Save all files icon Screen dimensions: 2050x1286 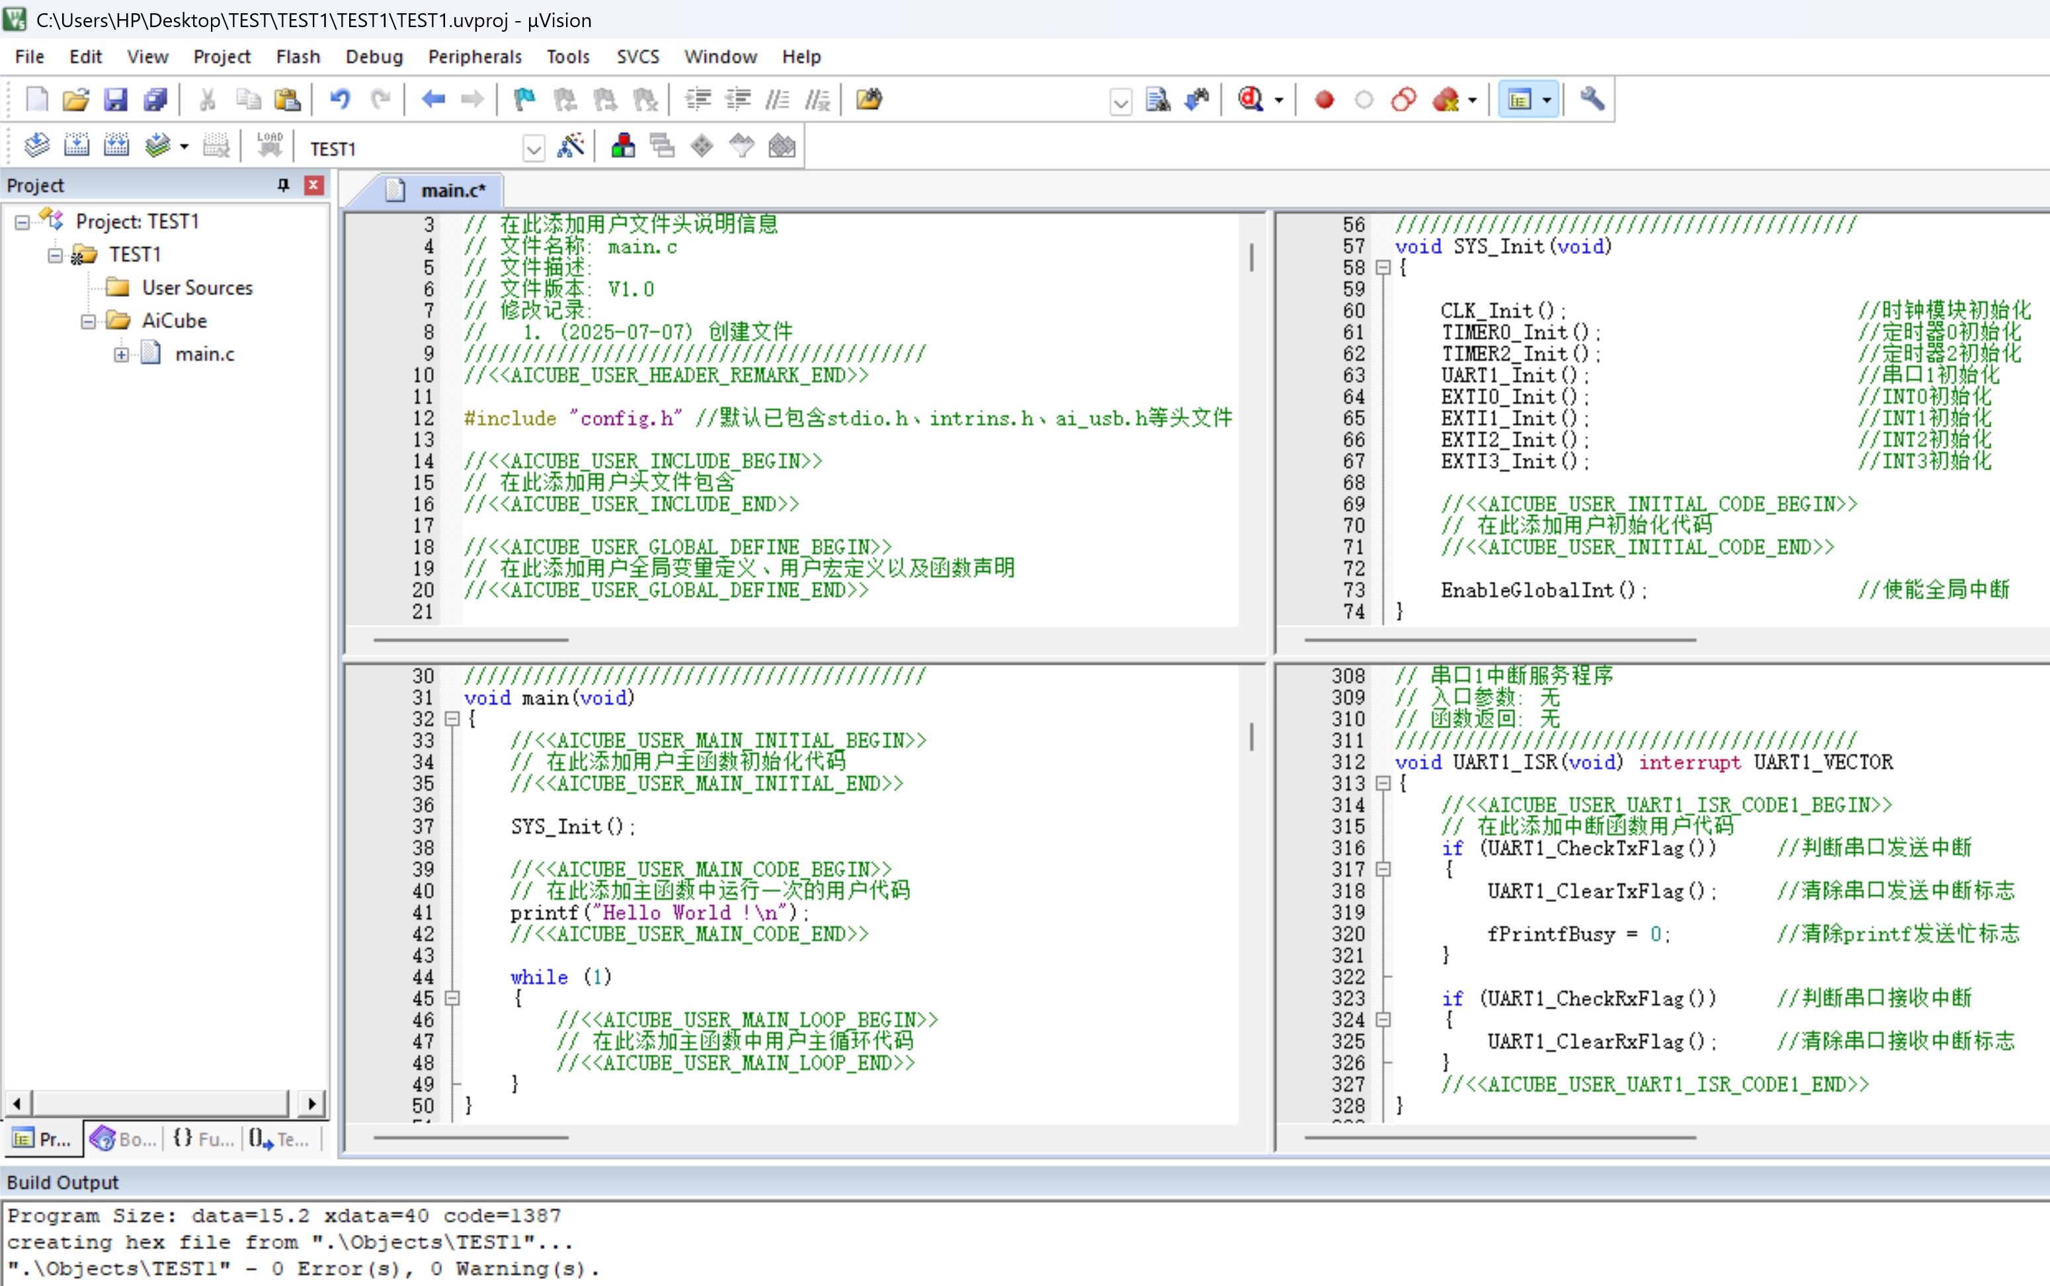pyautogui.click(x=155, y=100)
